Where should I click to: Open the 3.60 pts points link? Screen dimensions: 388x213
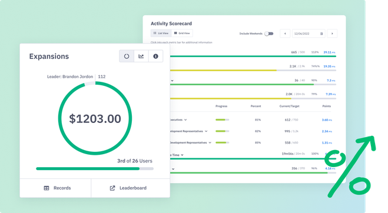point(327,119)
